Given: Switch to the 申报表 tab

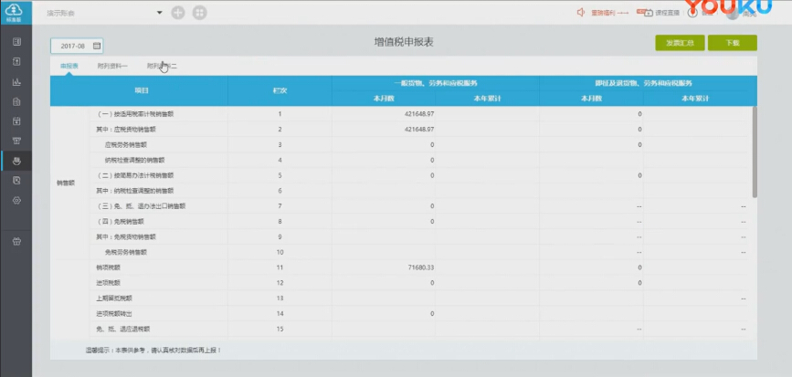Looking at the screenshot, I should pos(69,67).
